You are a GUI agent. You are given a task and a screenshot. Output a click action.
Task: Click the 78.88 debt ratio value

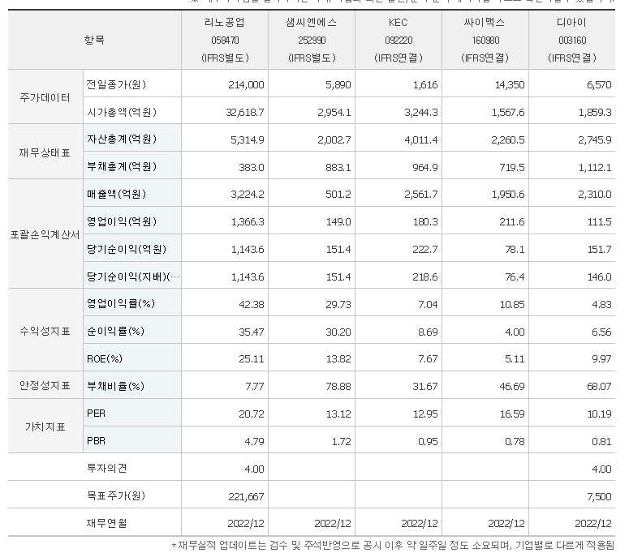pyautogui.click(x=338, y=387)
